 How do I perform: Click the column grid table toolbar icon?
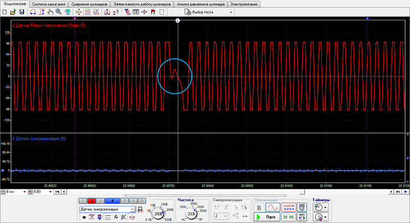click(136, 12)
